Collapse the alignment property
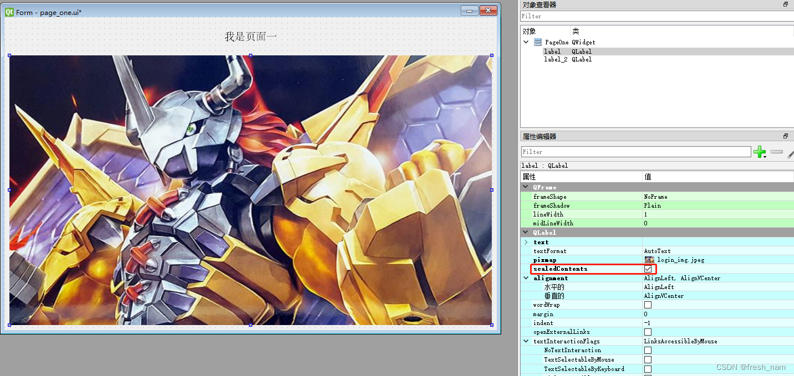Viewport: 794px width, 376px height. click(526, 278)
